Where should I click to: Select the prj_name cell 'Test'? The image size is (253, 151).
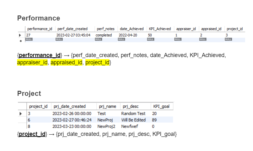[108, 113]
